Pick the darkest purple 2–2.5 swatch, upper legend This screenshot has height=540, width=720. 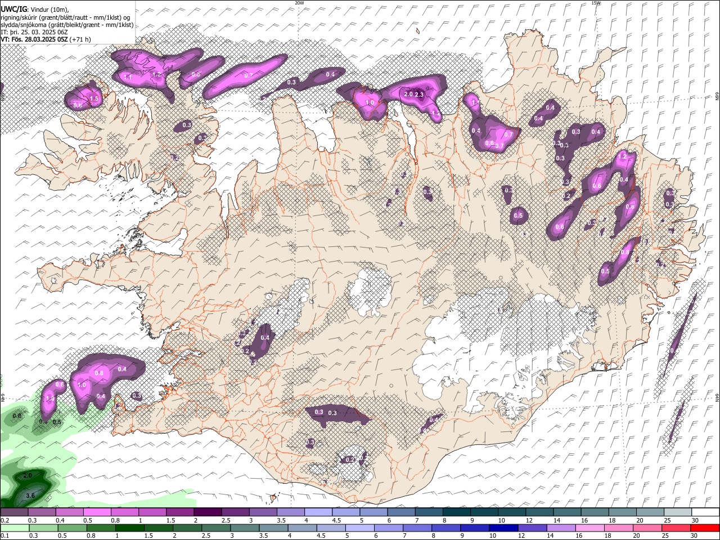pyautogui.click(x=207, y=512)
